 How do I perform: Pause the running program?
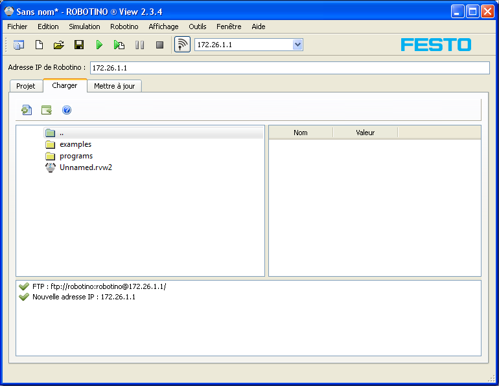(139, 45)
